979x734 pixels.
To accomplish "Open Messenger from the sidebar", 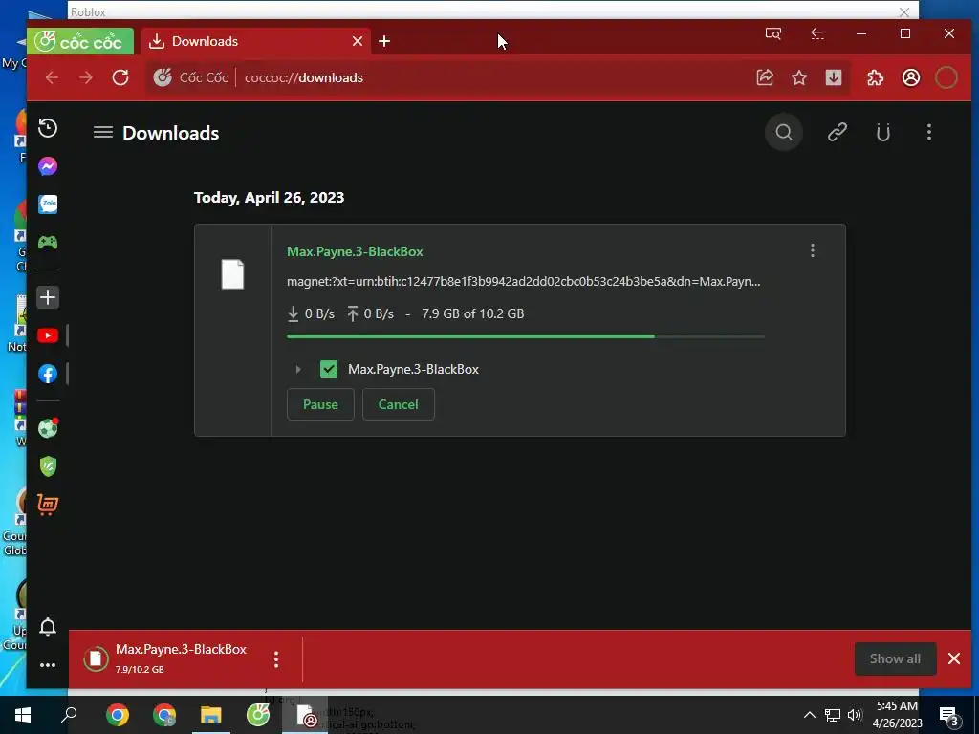I will pos(48,166).
